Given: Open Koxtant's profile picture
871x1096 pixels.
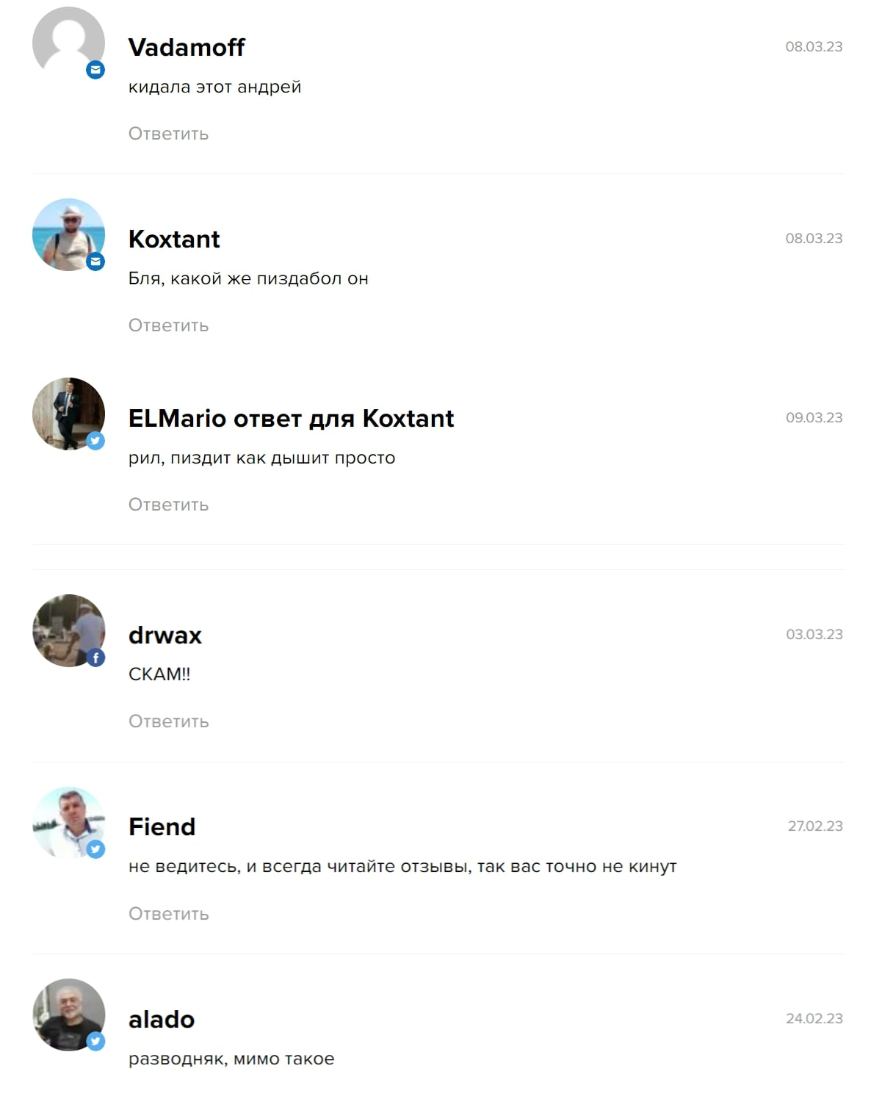Looking at the screenshot, I should point(68,234).
